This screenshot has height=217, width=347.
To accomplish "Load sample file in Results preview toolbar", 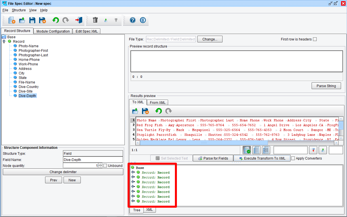I will coord(135,111).
